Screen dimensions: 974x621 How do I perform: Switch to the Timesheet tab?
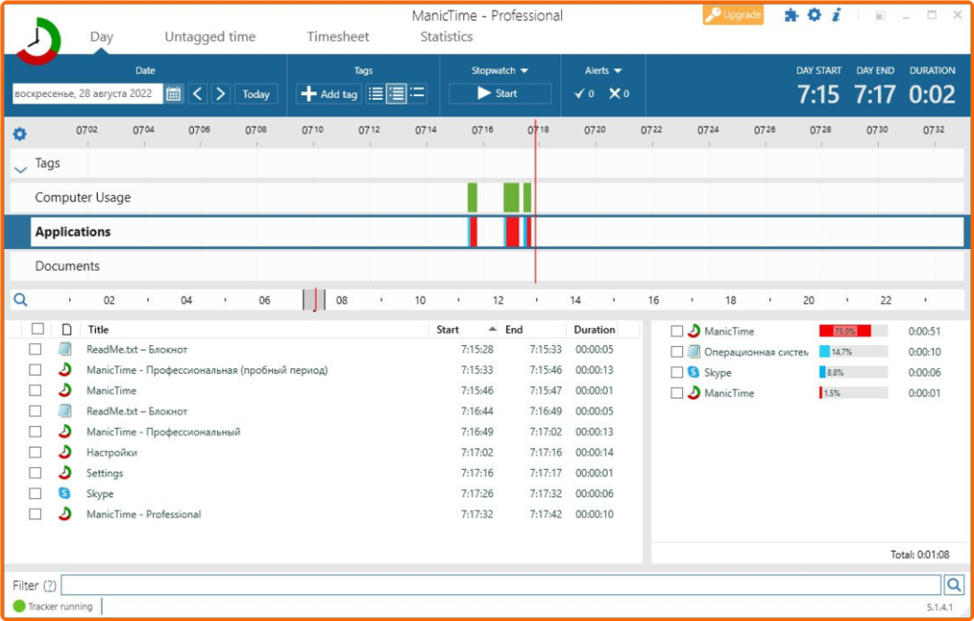338,37
